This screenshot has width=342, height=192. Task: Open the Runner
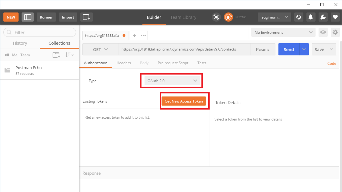[46, 17]
